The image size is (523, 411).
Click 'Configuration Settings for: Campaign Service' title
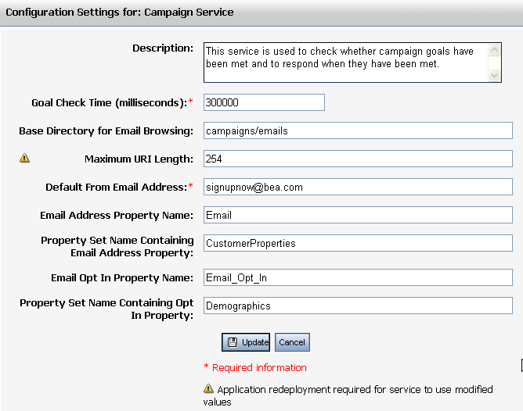pyautogui.click(x=120, y=13)
